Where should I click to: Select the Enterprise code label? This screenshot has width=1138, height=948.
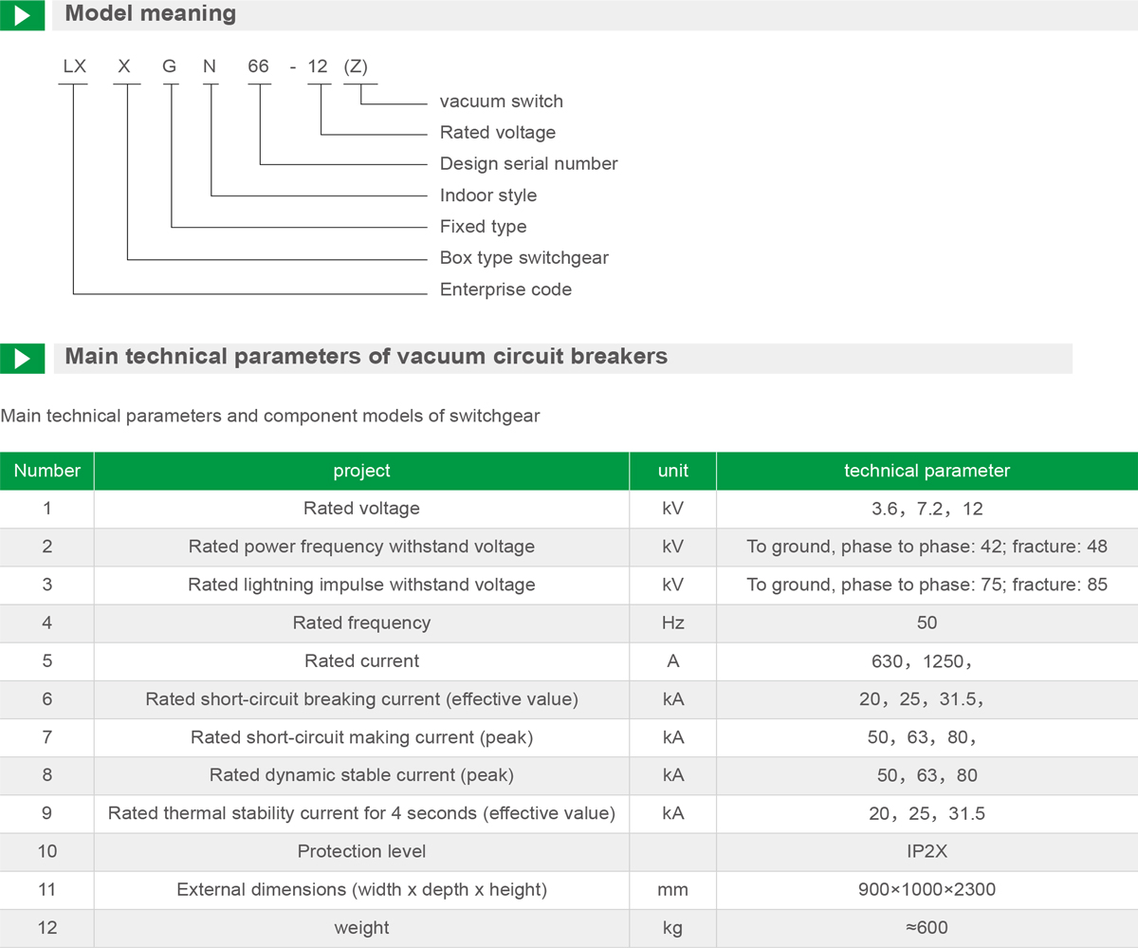505,289
